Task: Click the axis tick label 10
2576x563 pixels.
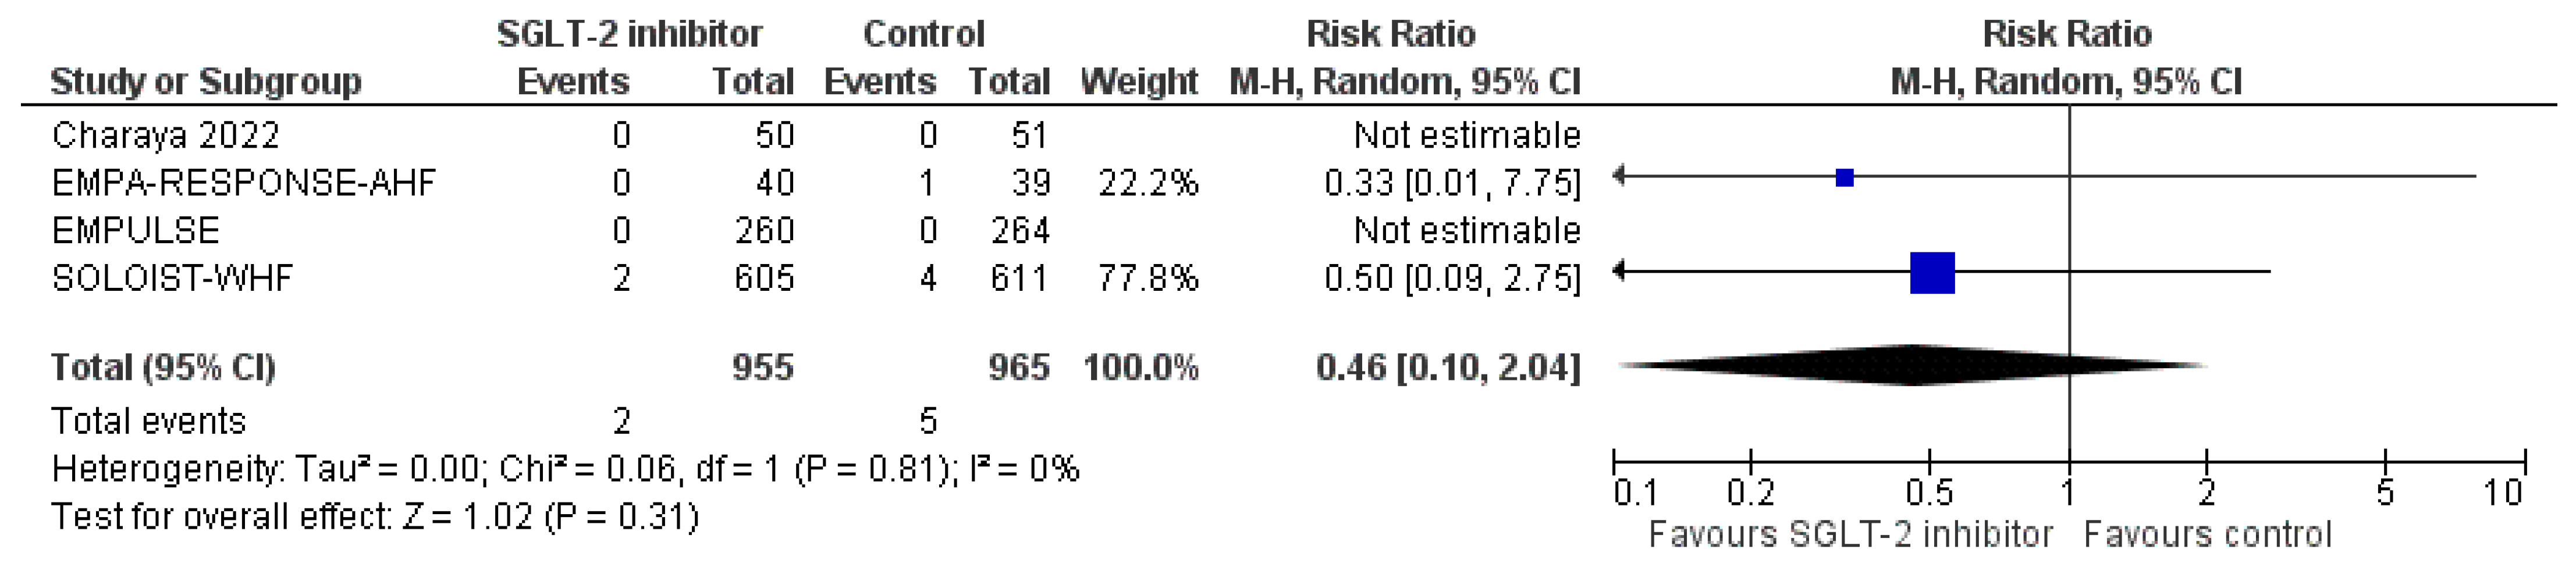Action: (x=2504, y=493)
